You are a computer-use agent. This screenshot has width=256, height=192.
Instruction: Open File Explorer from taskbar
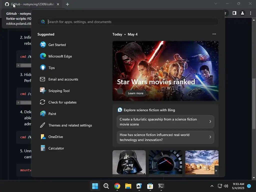(128, 186)
